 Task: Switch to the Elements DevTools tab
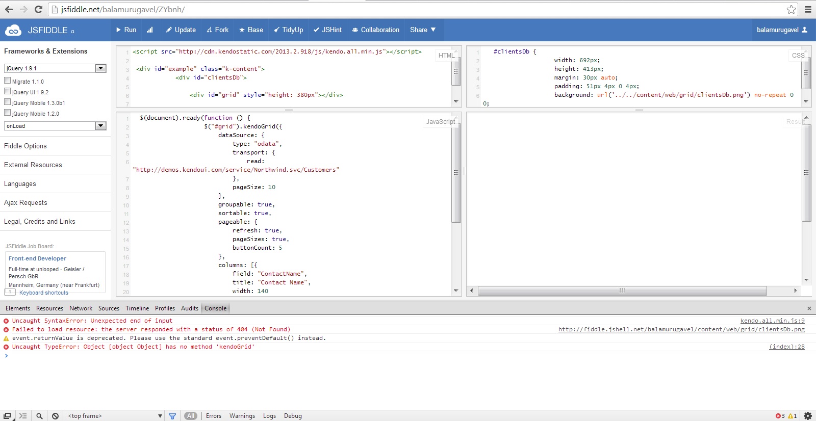click(18, 308)
